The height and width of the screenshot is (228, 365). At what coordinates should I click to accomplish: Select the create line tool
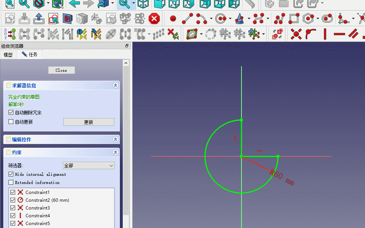click(x=188, y=19)
